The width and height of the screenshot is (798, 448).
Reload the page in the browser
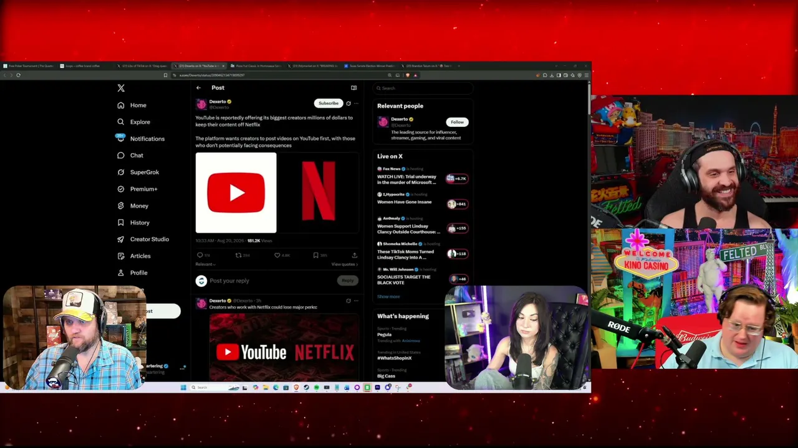pyautogui.click(x=18, y=75)
